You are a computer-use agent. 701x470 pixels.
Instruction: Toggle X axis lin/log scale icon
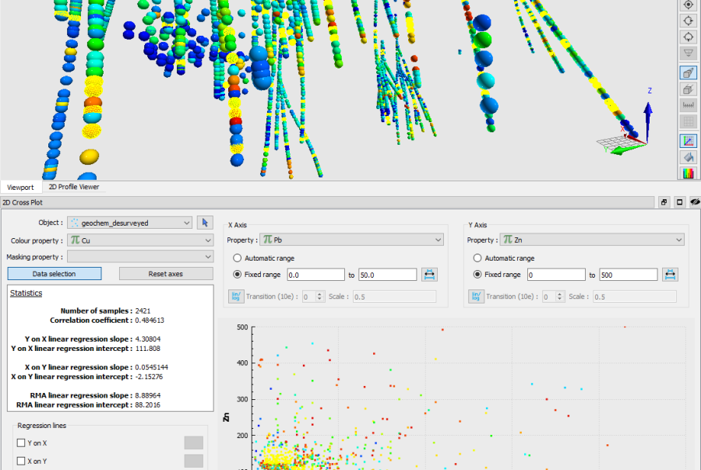tap(236, 296)
